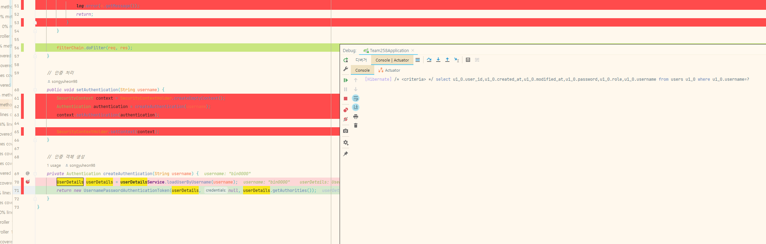The height and width of the screenshot is (244, 766).
Task: Stop the debug session with red square
Action: [346, 99]
